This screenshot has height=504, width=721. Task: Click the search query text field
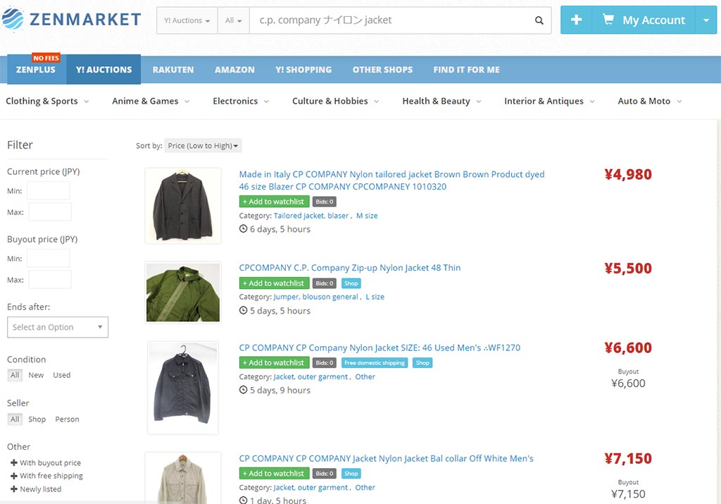coord(389,20)
